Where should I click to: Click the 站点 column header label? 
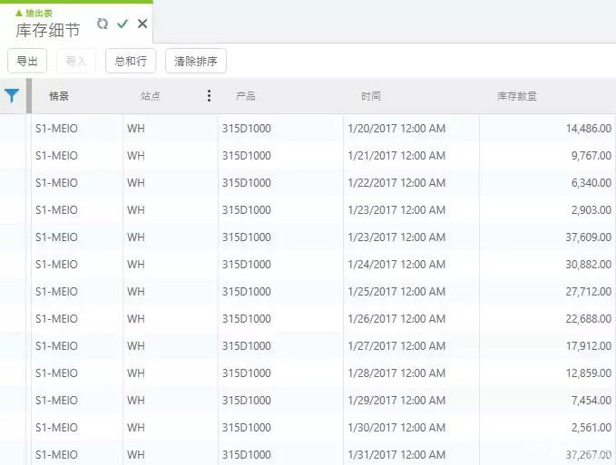click(x=151, y=96)
